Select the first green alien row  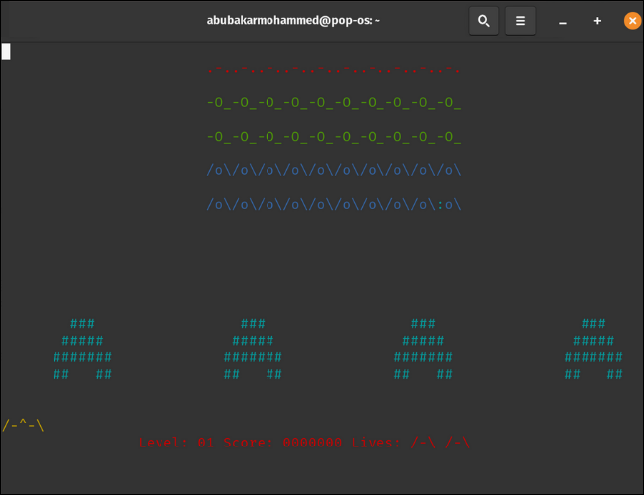coord(334,103)
